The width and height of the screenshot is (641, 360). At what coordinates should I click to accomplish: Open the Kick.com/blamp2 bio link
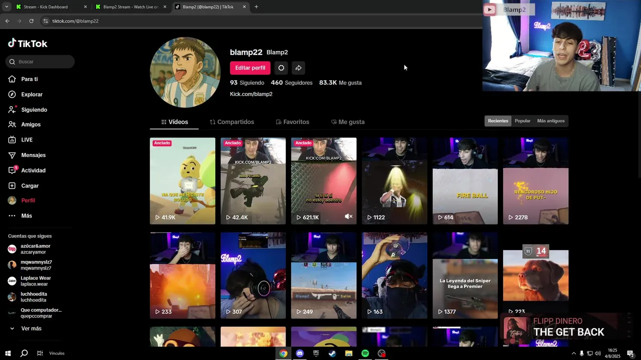tap(251, 94)
